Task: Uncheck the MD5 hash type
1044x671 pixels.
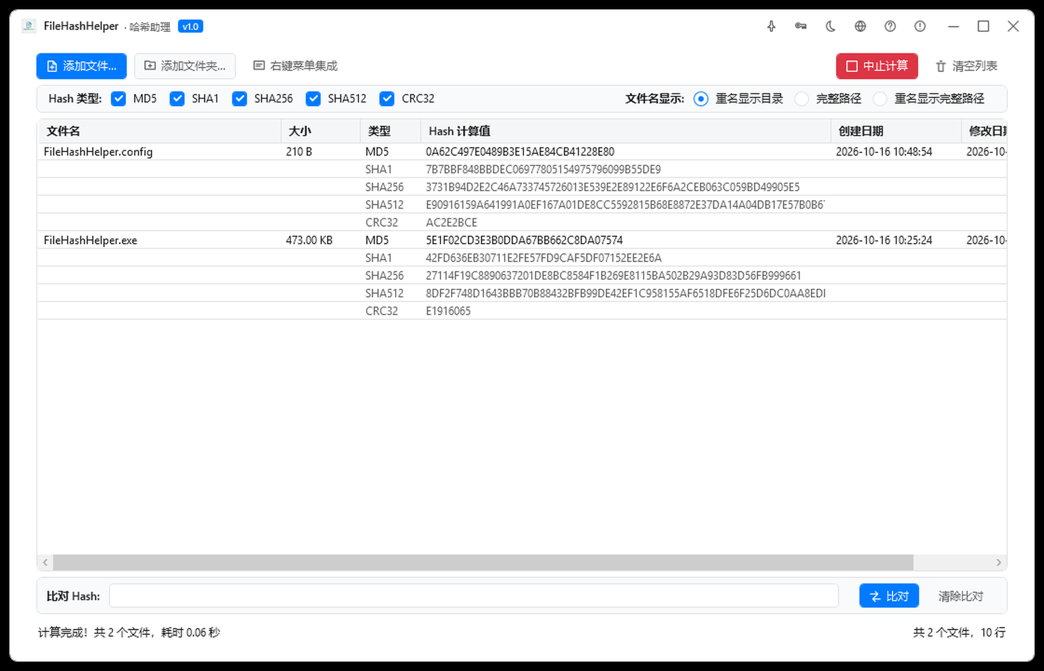Action: tap(118, 99)
